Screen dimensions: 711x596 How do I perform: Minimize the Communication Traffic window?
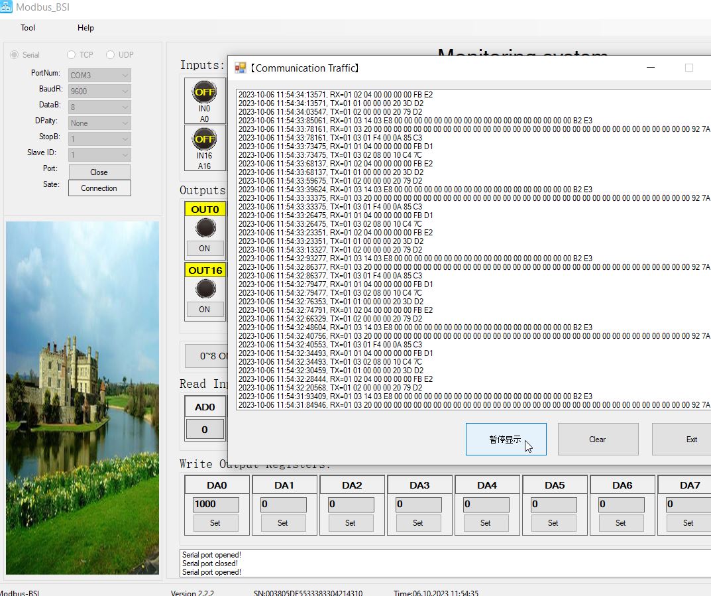pyautogui.click(x=651, y=68)
